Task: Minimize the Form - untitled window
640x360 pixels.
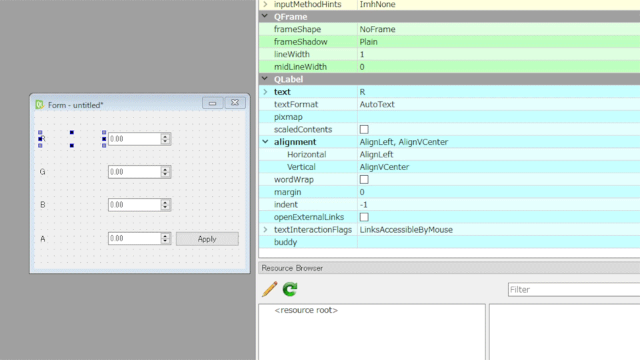Action: click(213, 103)
